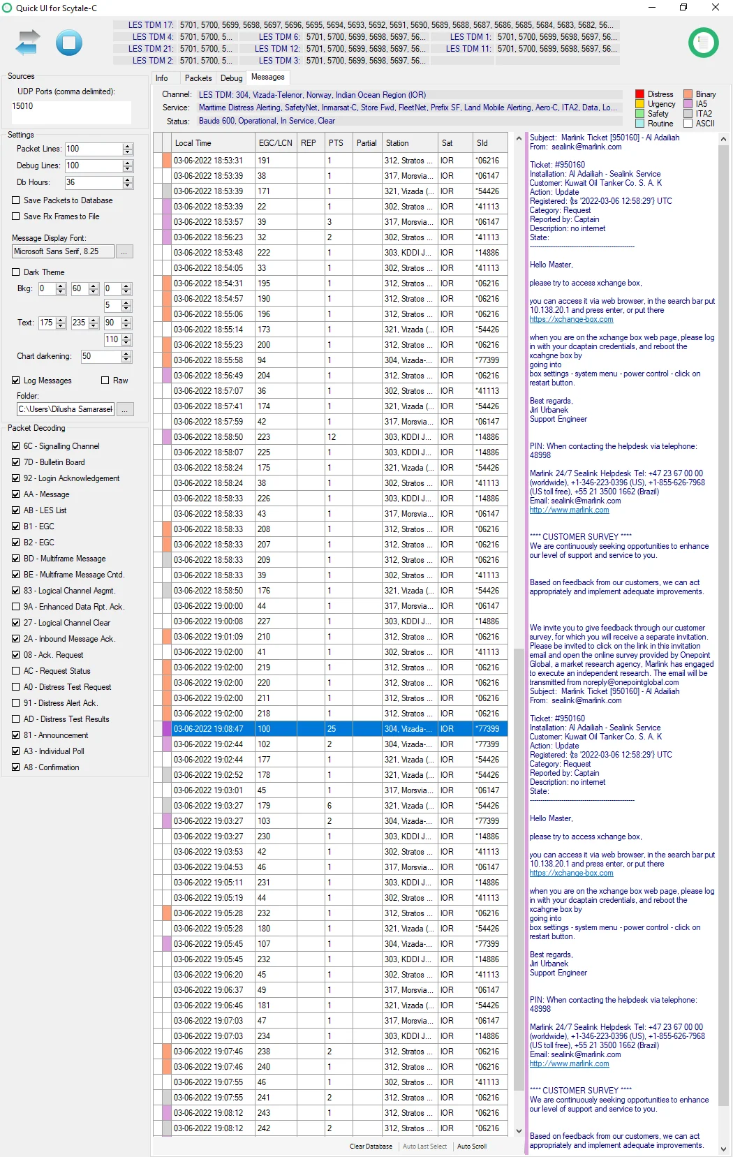Screen dimensions: 733x1157
Task: Enable AD - Distress Test Results
Action: tap(15, 719)
